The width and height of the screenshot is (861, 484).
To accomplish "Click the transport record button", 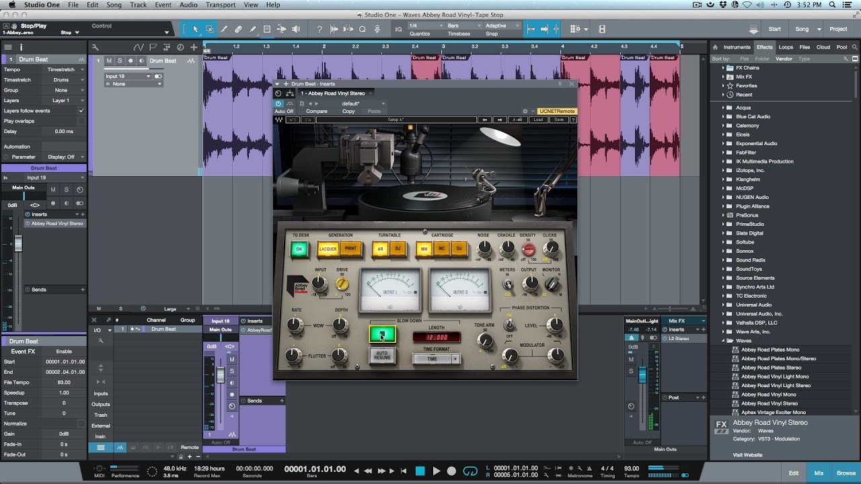I will (x=452, y=471).
